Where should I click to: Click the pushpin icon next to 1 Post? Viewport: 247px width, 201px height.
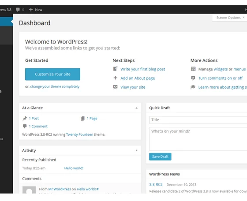25,119
